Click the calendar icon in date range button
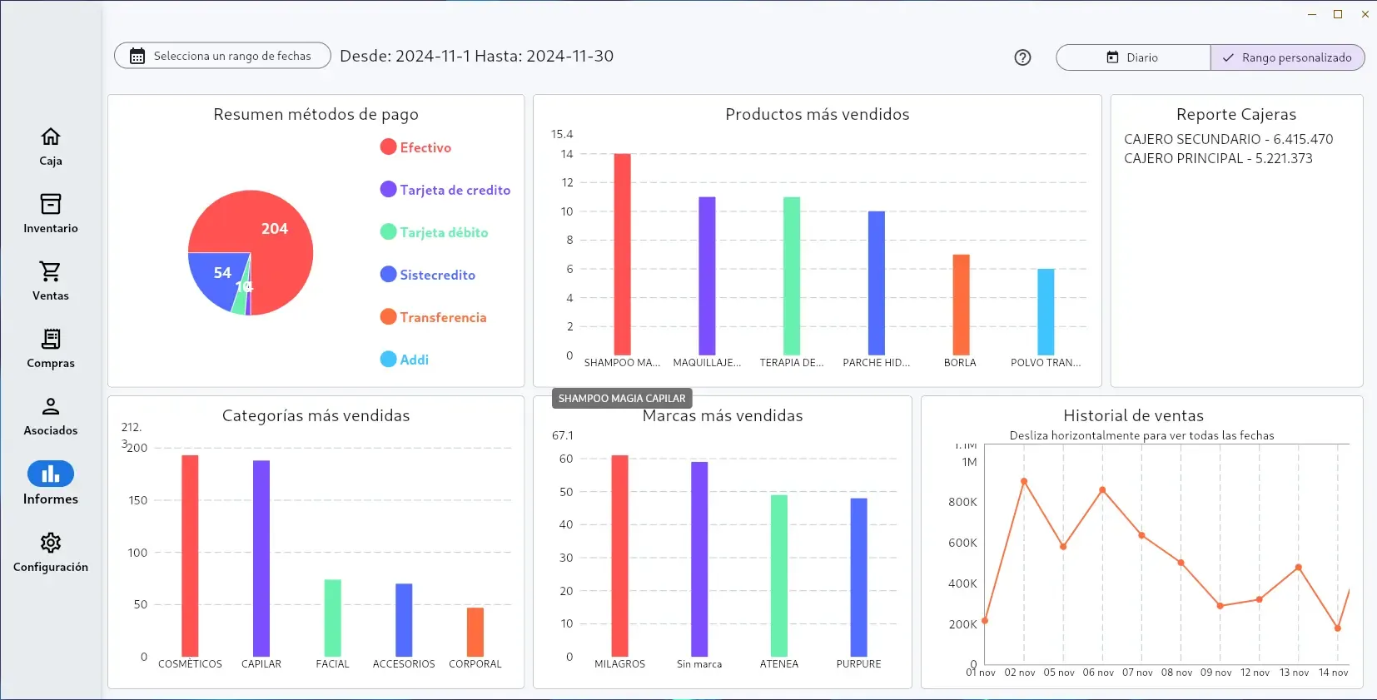1377x700 pixels. [x=137, y=56]
